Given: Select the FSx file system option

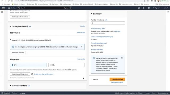Looking at the screenshot, I should [66, 65].
